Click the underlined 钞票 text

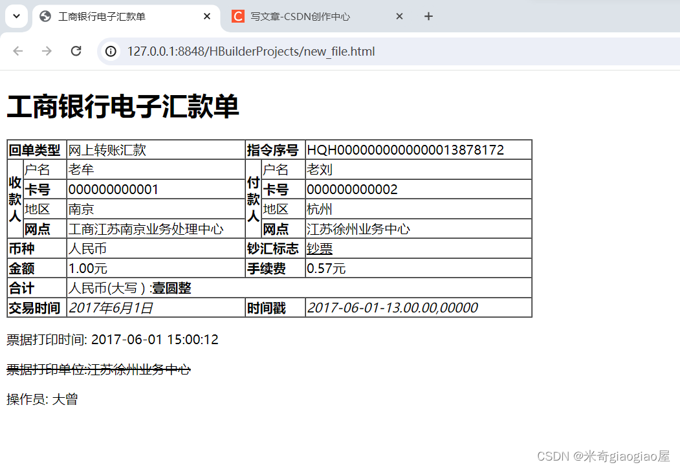point(320,248)
